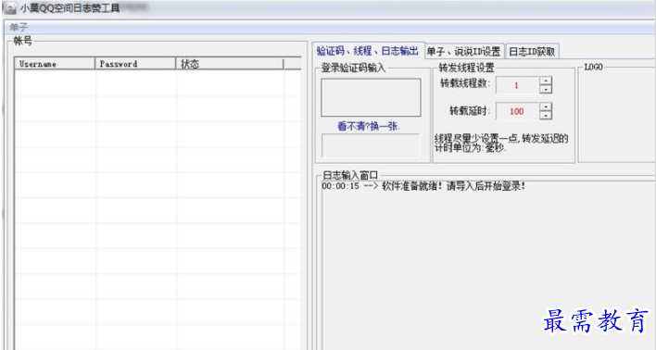Image resolution: width=656 pixels, height=350 pixels.
Task: Increase 转载线程数 with up arrow
Action: 546,81
